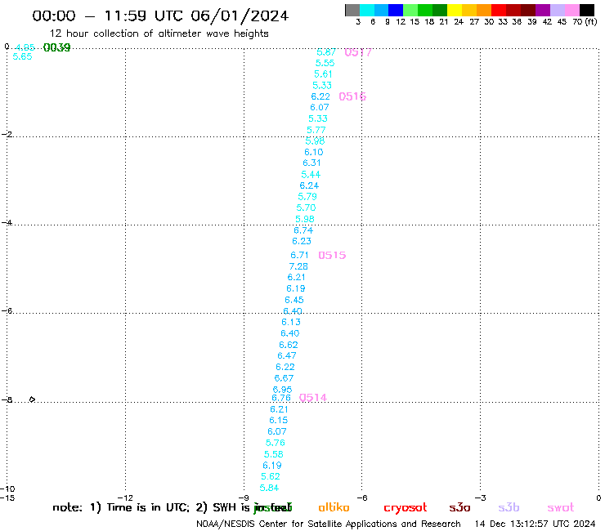605x531 pixels.
Task: Click the NOAA/NESDIS Center credit line
Action: click(329, 524)
